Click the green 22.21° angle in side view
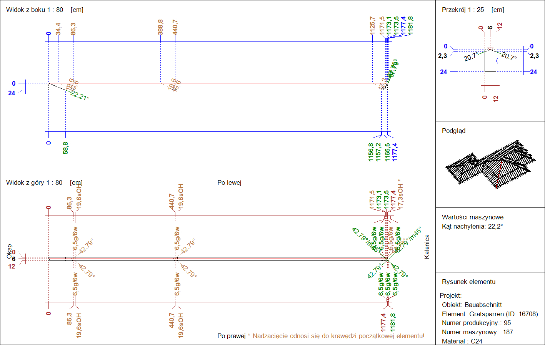 tap(80, 96)
